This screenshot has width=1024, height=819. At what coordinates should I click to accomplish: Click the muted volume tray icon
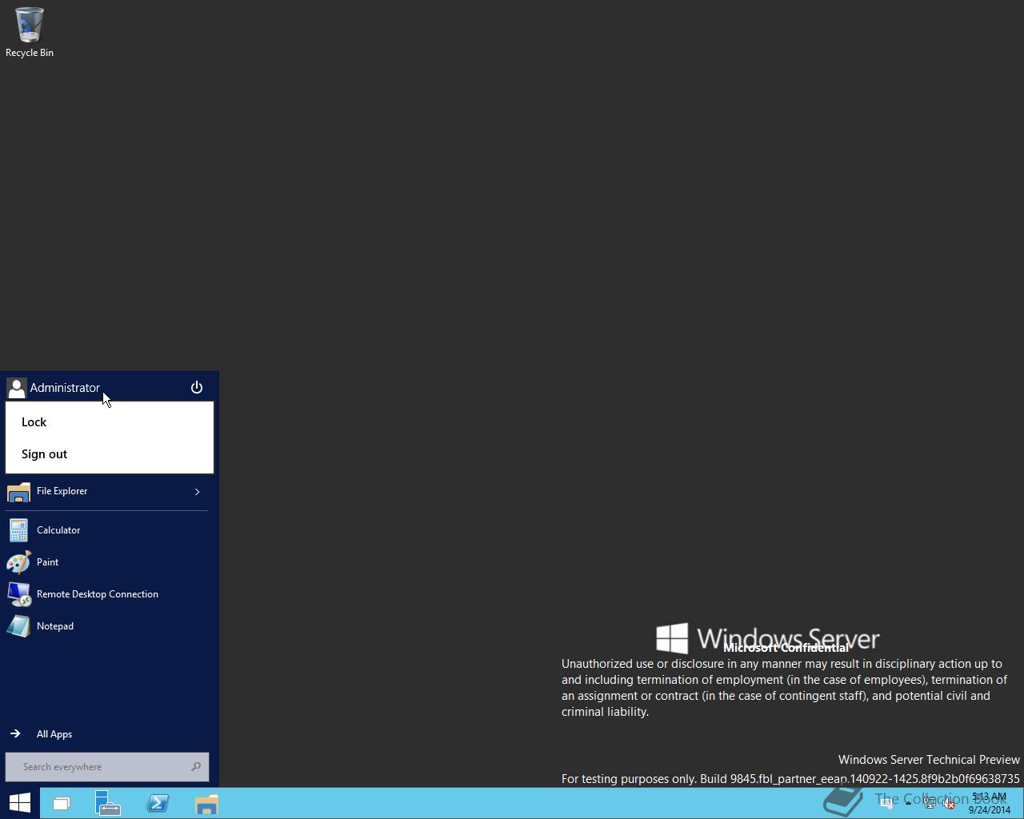pyautogui.click(x=949, y=804)
